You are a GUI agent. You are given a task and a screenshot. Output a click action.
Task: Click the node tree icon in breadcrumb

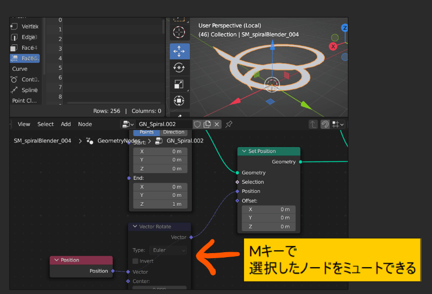point(159,141)
